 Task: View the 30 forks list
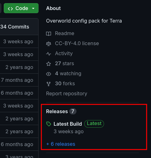[65, 84]
